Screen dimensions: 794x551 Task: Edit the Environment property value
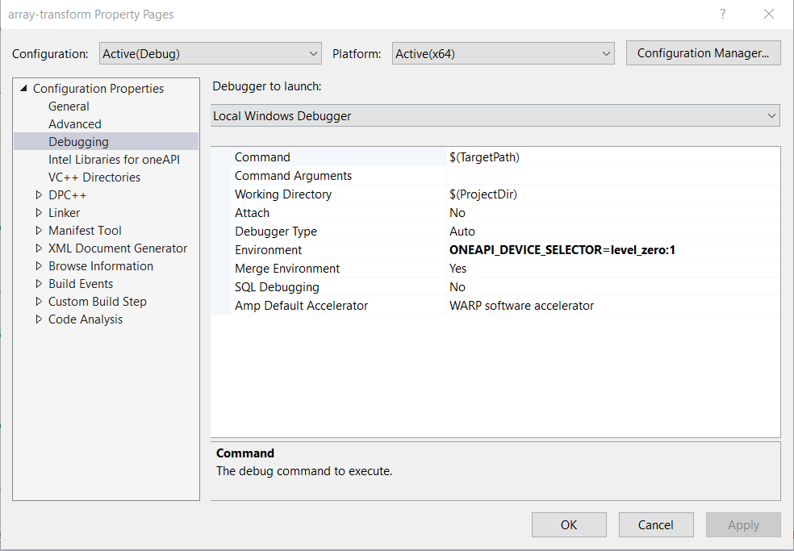[612, 250]
